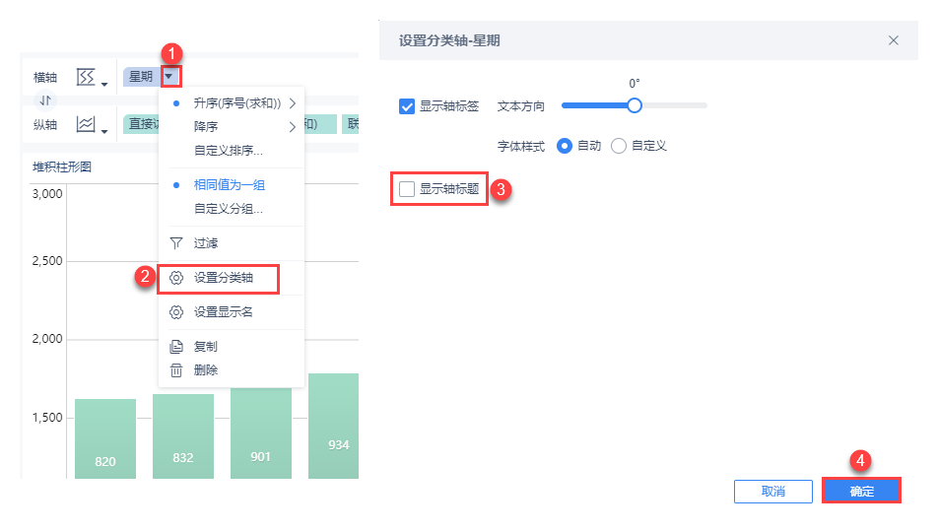Enable the 显示轴标题 checkbox

click(x=407, y=188)
